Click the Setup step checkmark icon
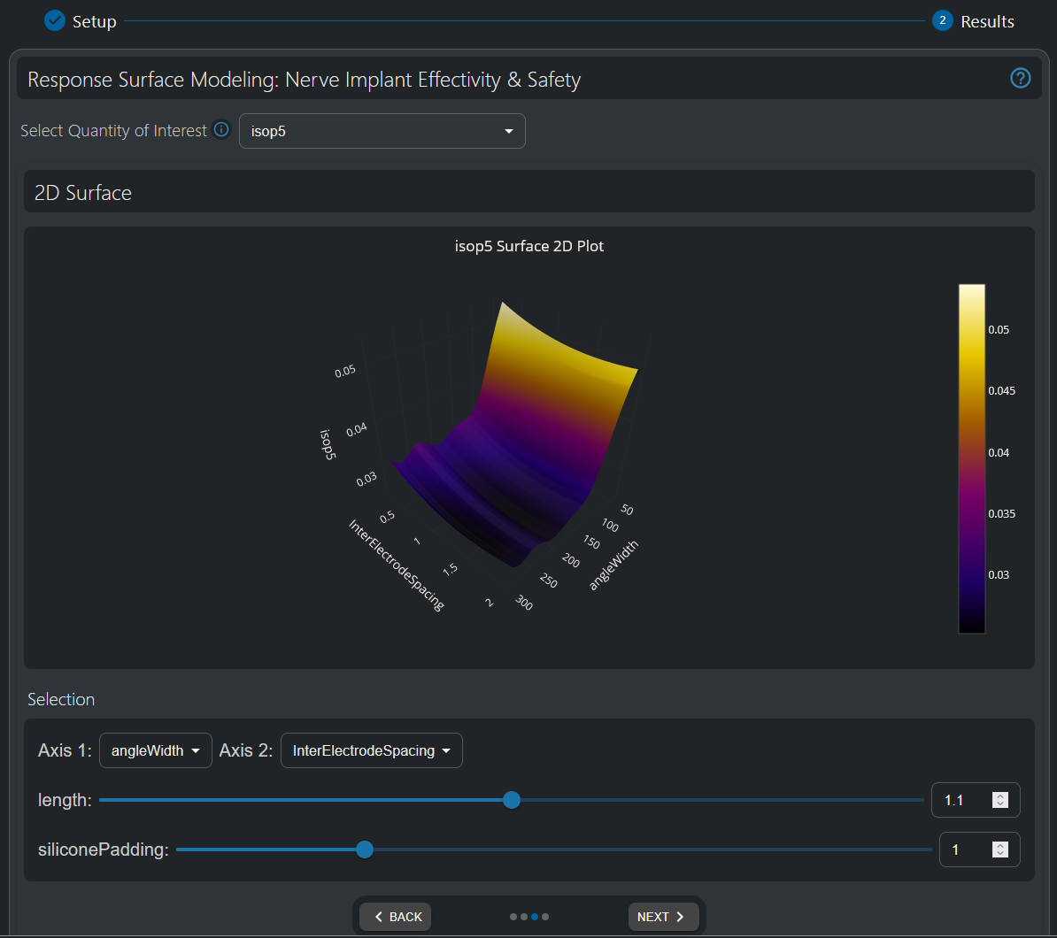This screenshot has height=938, width=1057. (55, 20)
